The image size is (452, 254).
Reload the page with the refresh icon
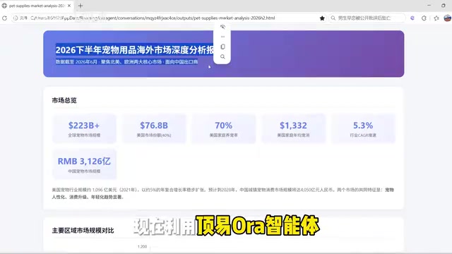pos(4,18)
